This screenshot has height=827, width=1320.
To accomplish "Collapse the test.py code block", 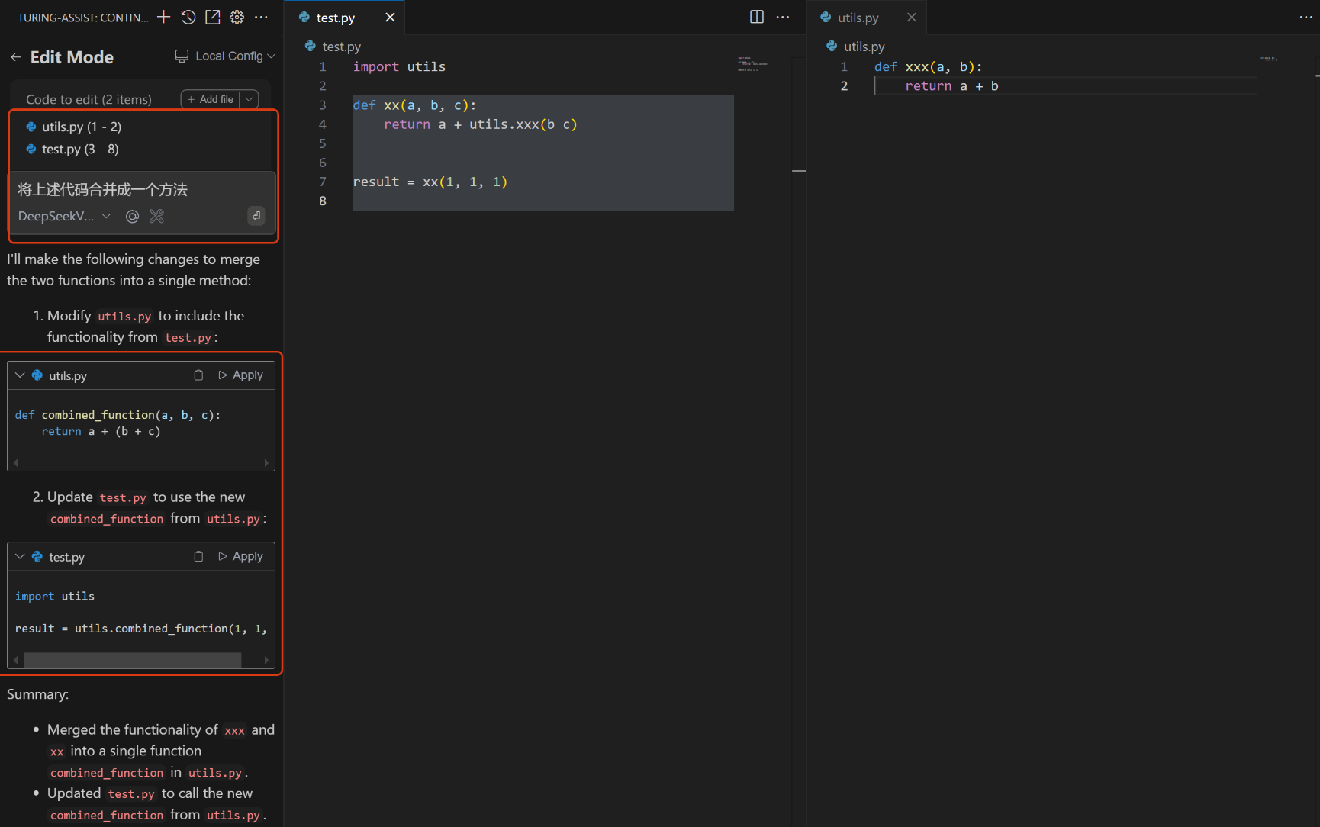I will point(20,557).
